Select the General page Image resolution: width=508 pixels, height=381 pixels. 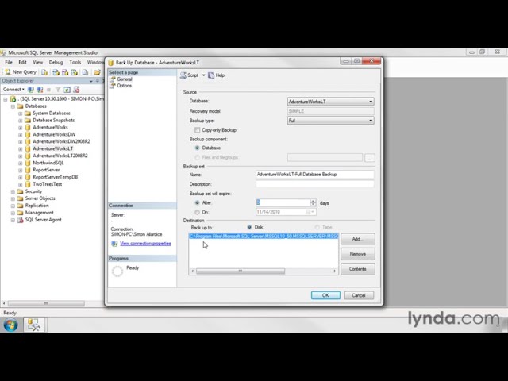point(125,79)
